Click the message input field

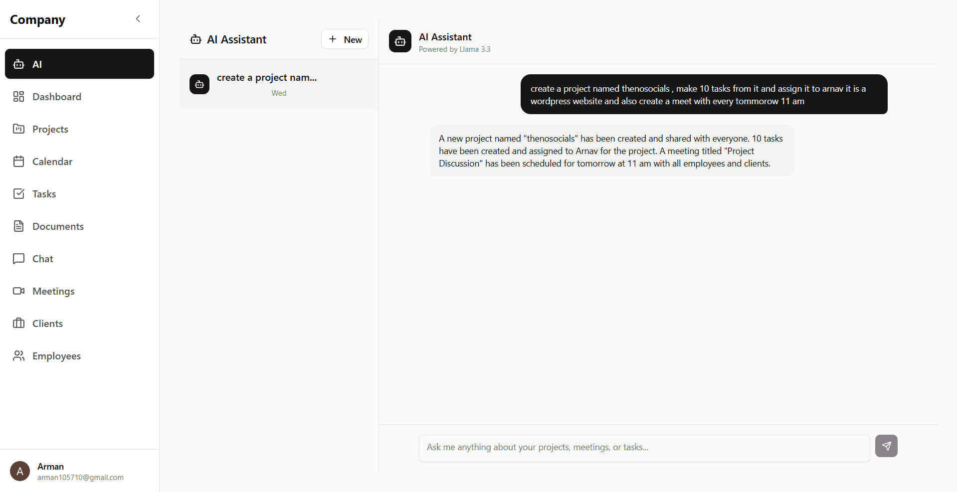coord(644,448)
